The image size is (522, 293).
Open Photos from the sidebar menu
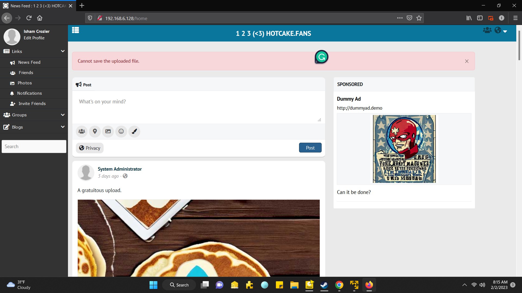(25, 83)
